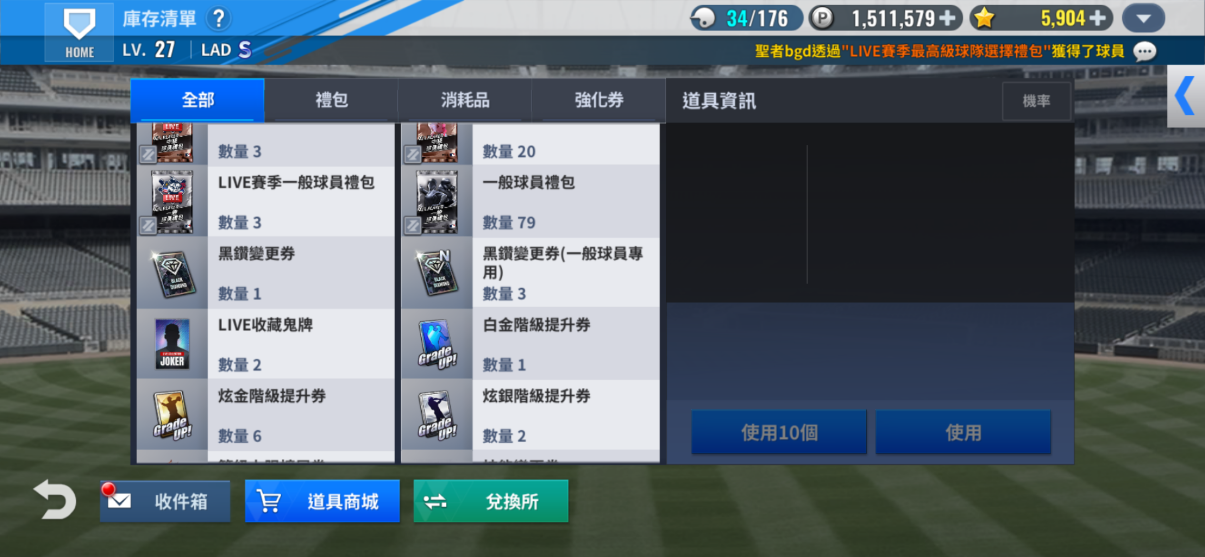Viewport: 1205px width, 557px height.
Task: Click the 使用10個 button
Action: coord(779,432)
